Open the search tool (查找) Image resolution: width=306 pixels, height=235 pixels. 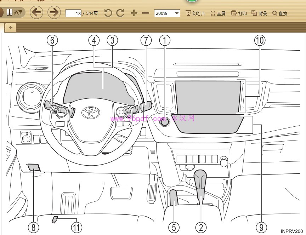279,13
